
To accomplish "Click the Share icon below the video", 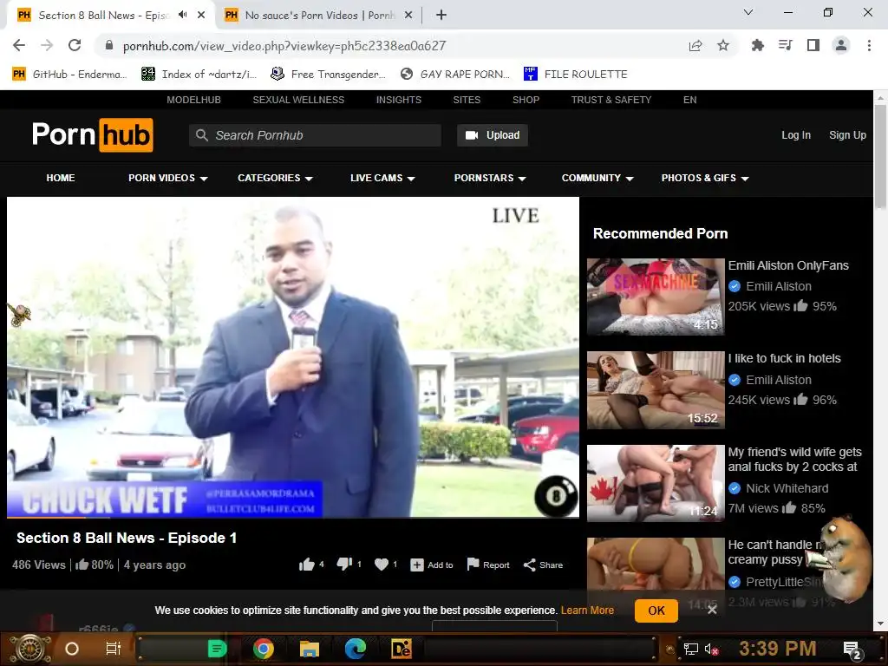I will pos(530,565).
